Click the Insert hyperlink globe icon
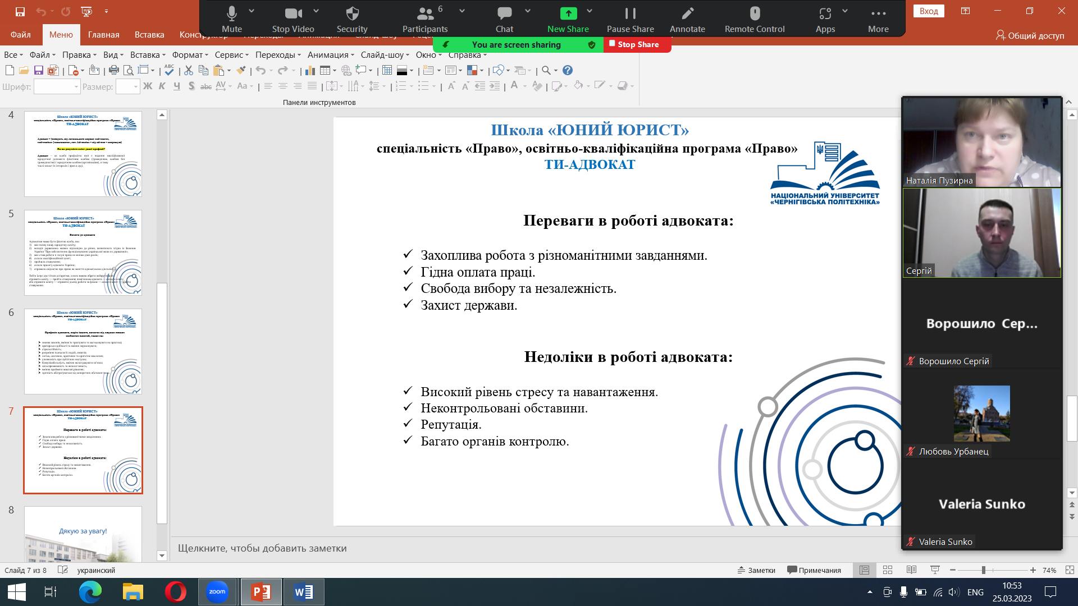Viewport: 1078px width, 606px height. pyautogui.click(x=346, y=70)
